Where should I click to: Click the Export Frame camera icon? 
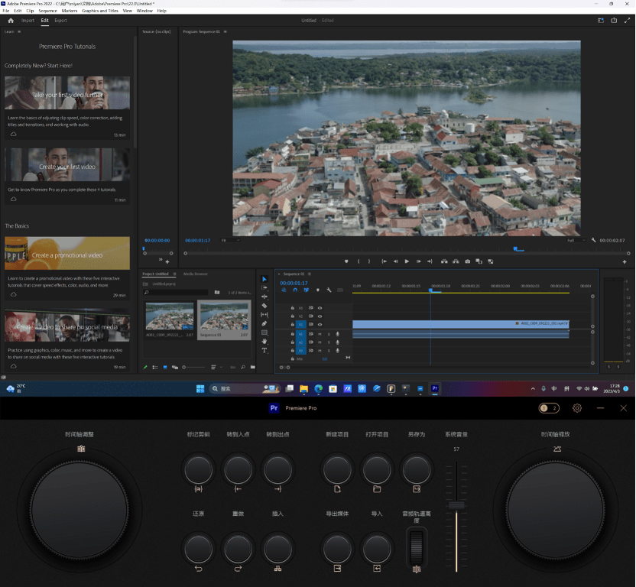(467, 261)
